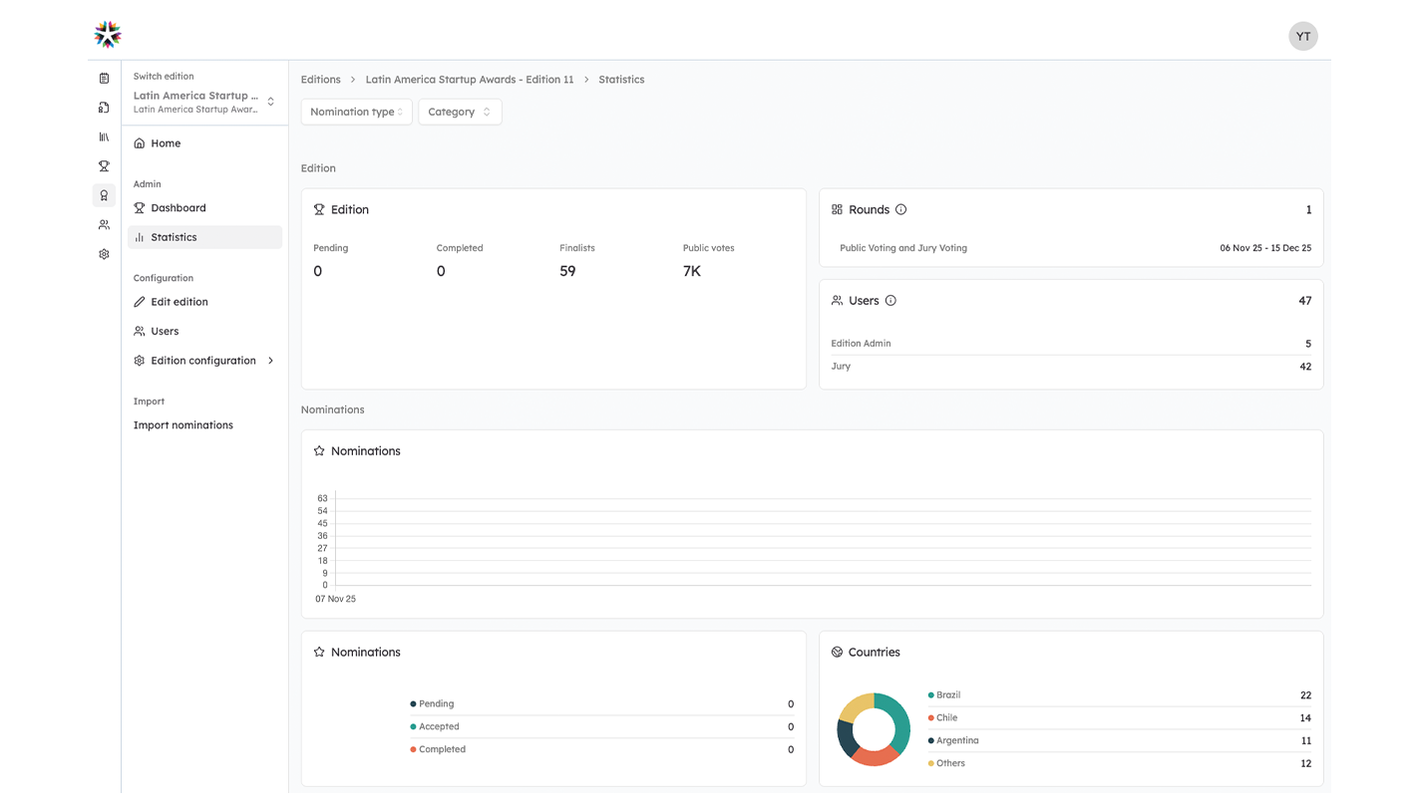1419x812 pixels.
Task: Open the people icon in the rail
Action: [104, 225]
